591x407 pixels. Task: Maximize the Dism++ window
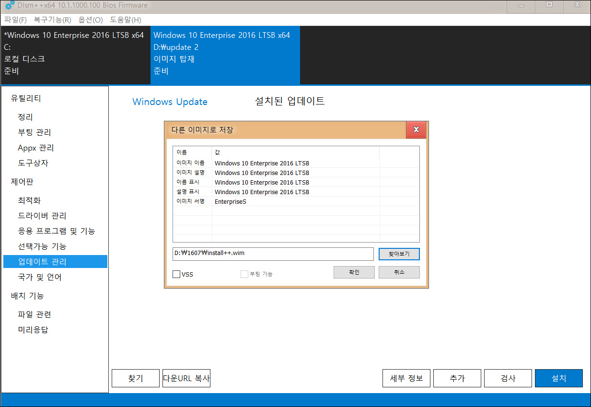tap(549, 5)
